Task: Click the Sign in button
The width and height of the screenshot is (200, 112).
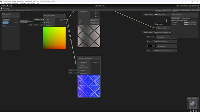Action: [3, 6]
